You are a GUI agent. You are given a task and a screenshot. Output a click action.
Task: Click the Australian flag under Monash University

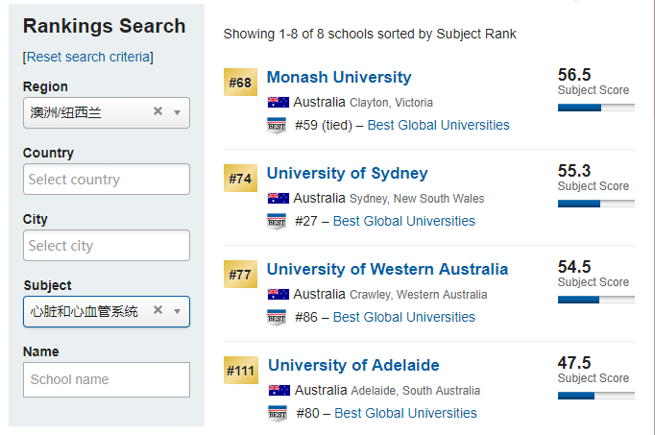click(x=279, y=103)
